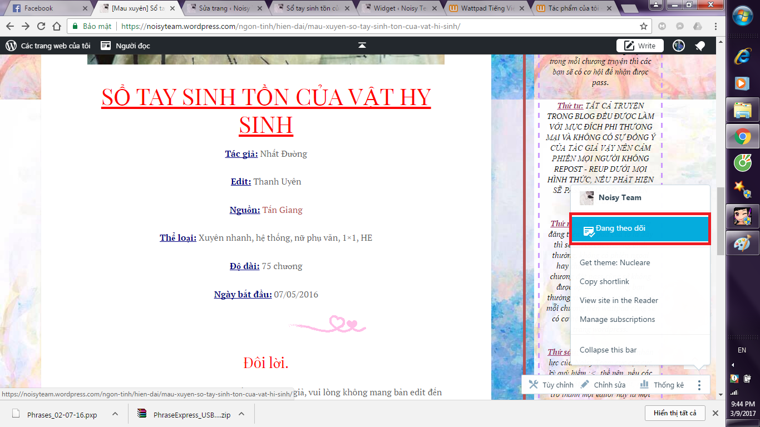This screenshot has width=760, height=427.
Task: Open the WordPress notifications bell
Action: point(700,46)
